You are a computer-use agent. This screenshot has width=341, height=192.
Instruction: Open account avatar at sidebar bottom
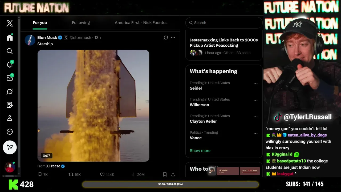coord(10,167)
